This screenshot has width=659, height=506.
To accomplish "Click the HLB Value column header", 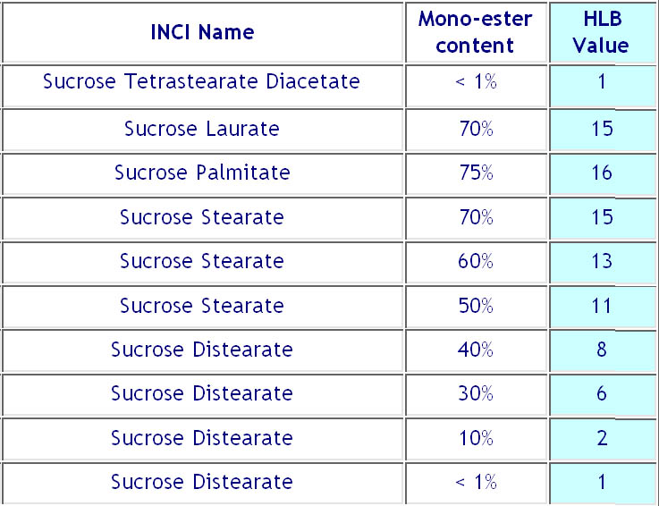I will (x=602, y=33).
